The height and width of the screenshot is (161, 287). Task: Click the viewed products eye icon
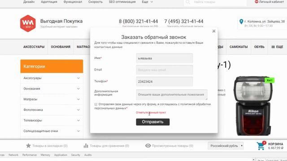(148, 145)
